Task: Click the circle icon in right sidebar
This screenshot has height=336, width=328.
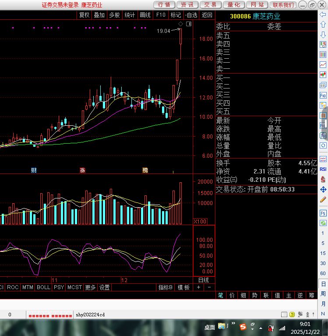Action: click(x=323, y=145)
